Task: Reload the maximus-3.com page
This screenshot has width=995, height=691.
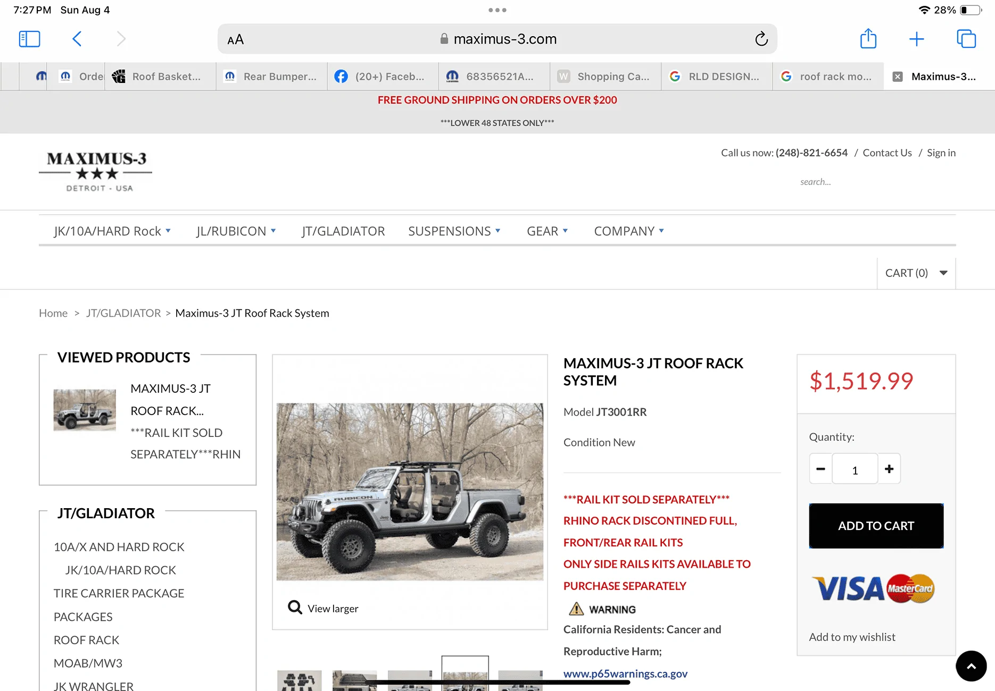Action: tap(761, 39)
